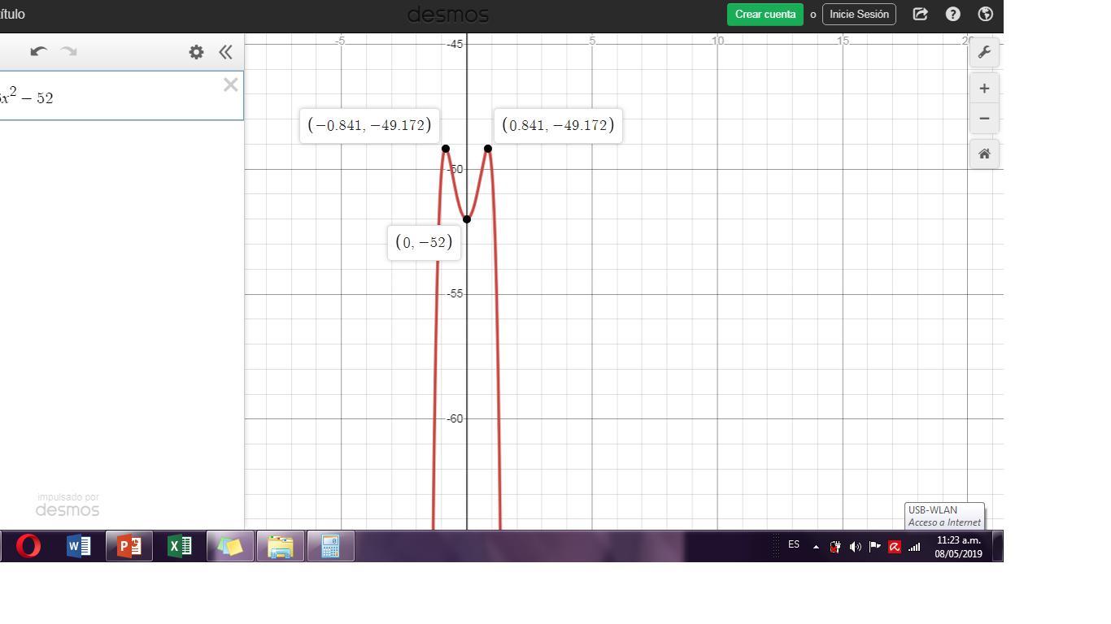Click the Show Desktop strip

(x=998, y=546)
